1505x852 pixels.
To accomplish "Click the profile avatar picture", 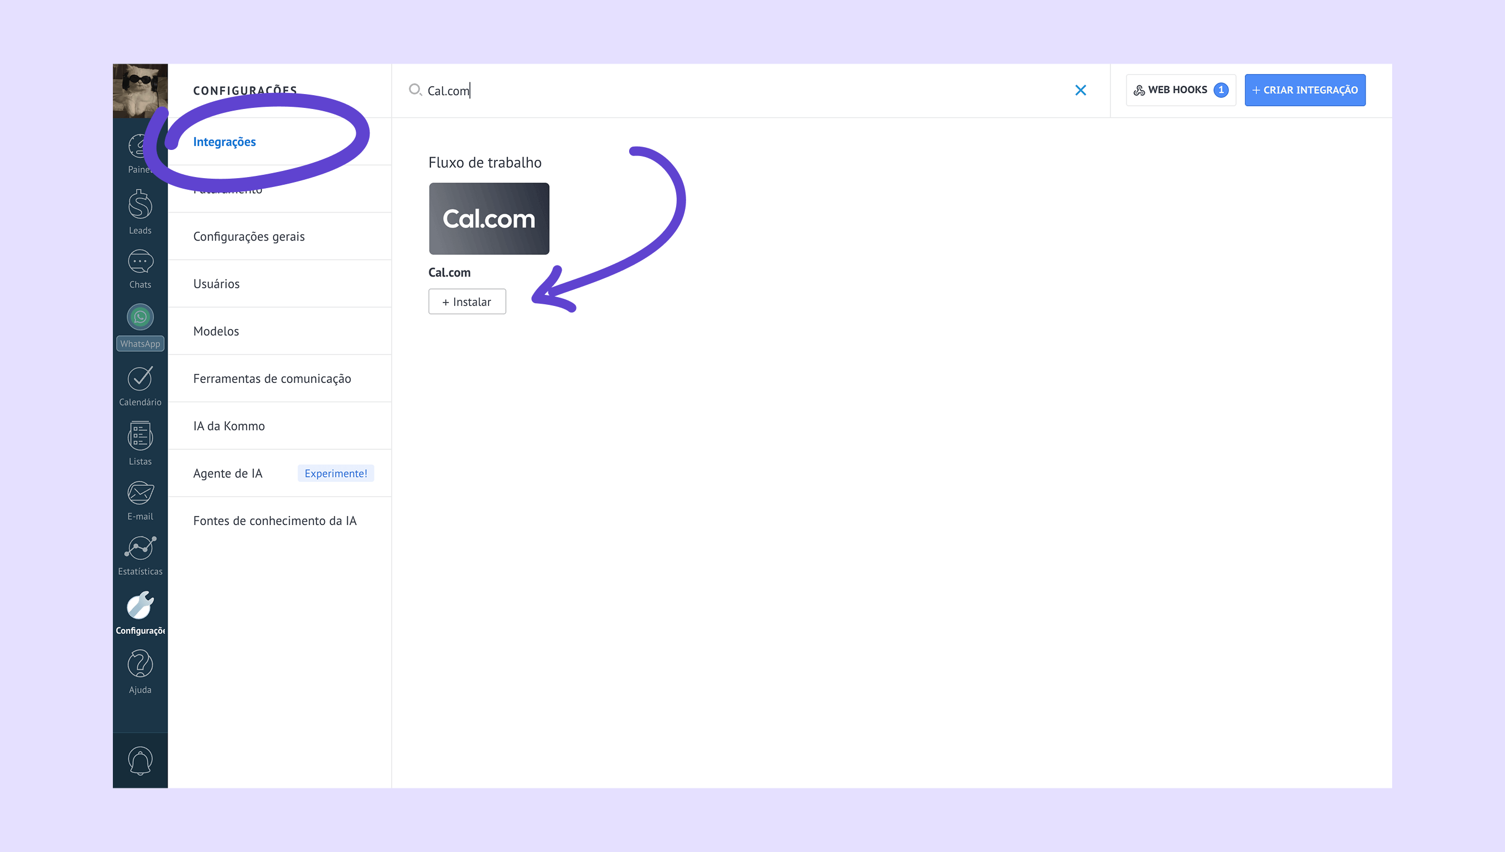I will click(x=140, y=91).
